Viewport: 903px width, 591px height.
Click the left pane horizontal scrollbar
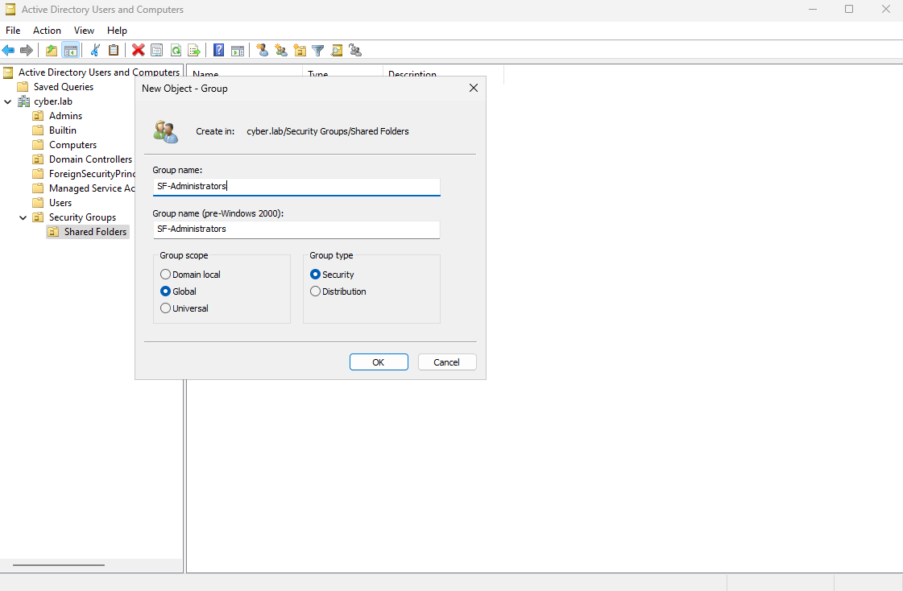coord(58,565)
